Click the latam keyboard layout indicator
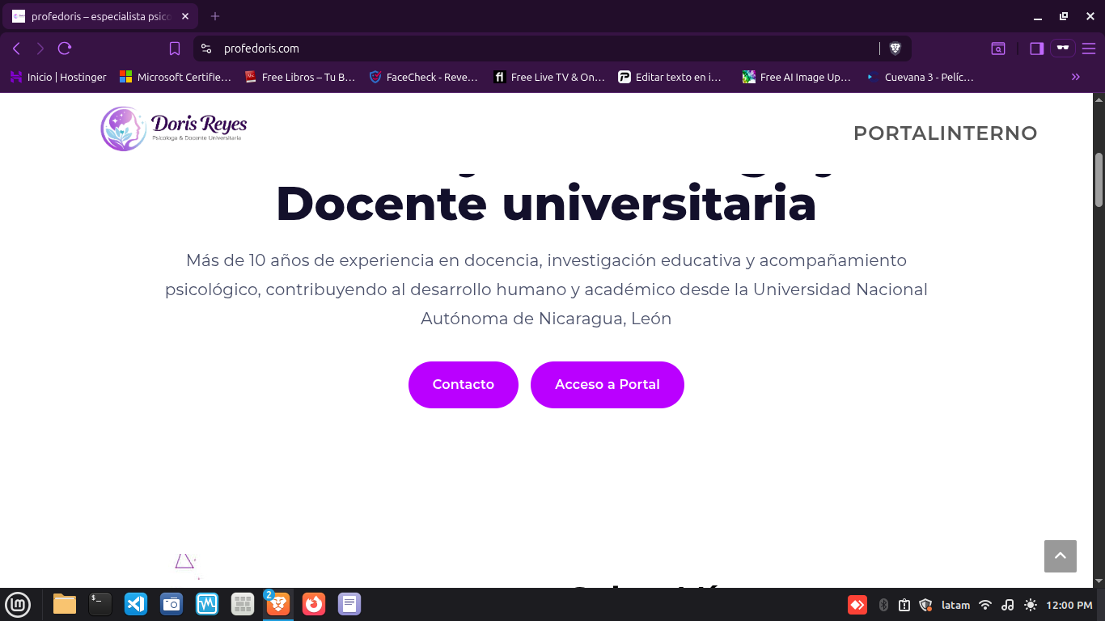The image size is (1105, 621). coord(956,605)
